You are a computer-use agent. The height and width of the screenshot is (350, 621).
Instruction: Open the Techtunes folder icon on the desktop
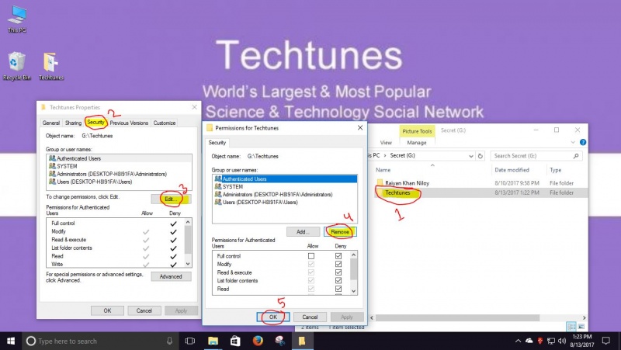pyautogui.click(x=51, y=66)
